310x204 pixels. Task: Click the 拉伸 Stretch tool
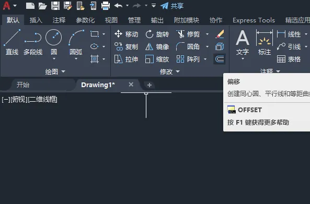click(126, 59)
